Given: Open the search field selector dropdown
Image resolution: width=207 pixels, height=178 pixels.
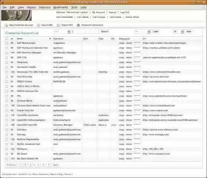Looking at the screenshot, I should [x=62, y=32].
